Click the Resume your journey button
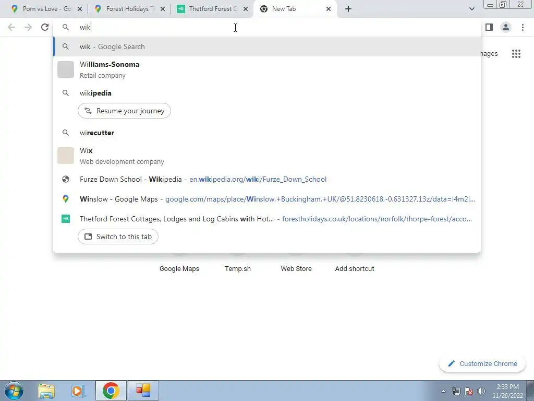The height and width of the screenshot is (401, 534). (124, 111)
